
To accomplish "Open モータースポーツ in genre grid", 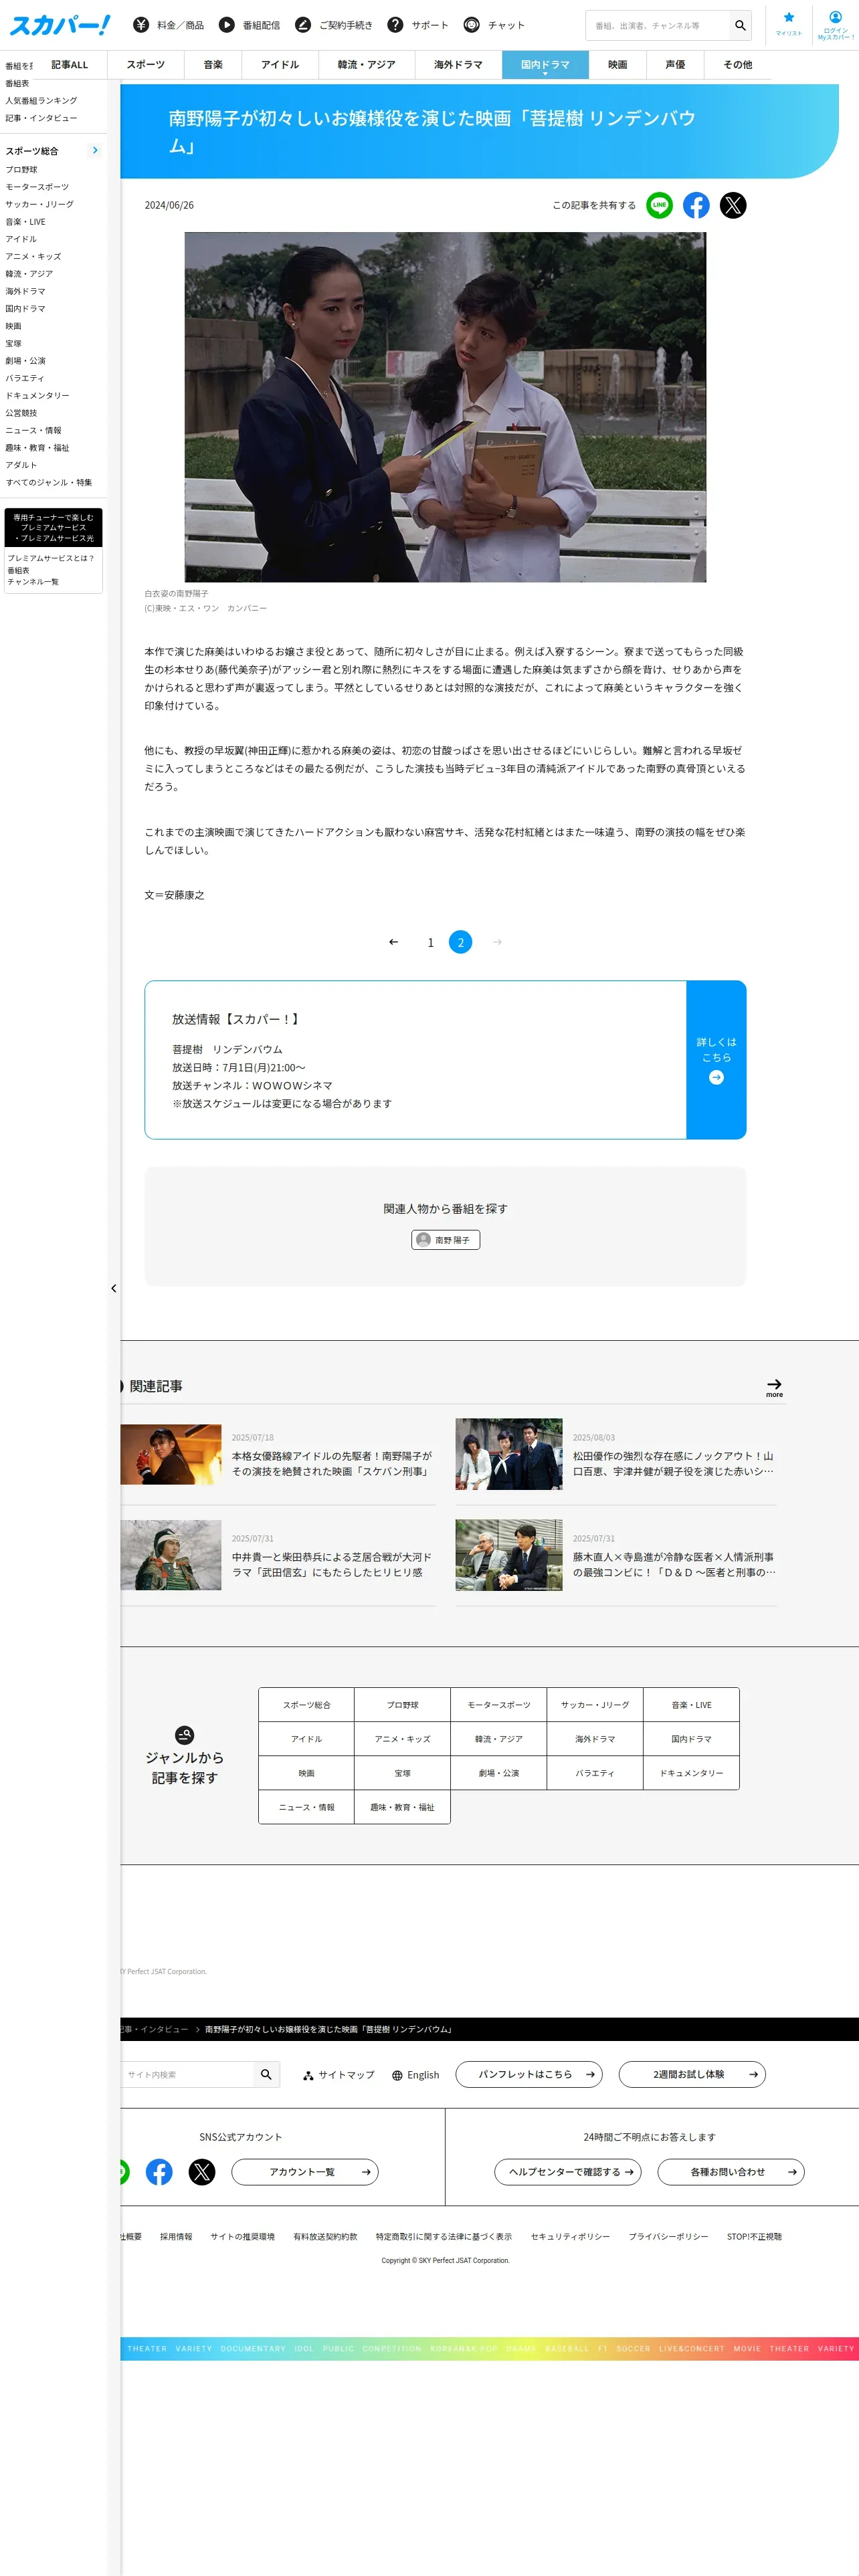I will pos(499,1705).
